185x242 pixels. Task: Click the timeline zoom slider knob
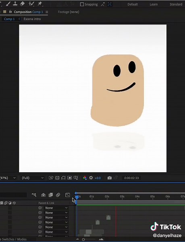83,240
